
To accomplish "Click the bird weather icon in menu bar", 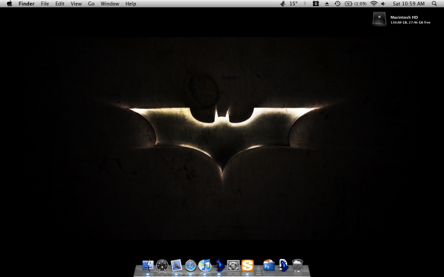I will [283, 3].
